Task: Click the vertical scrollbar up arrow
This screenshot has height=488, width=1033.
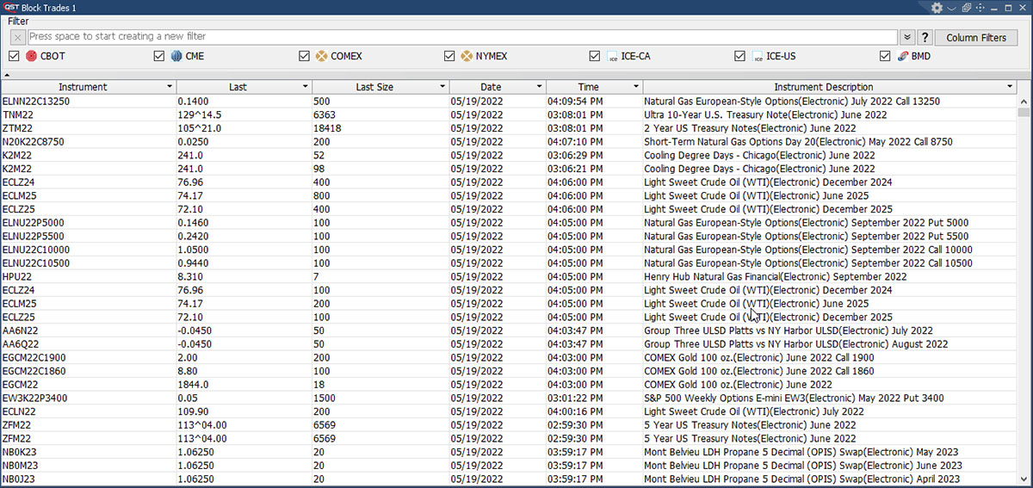Action: click(x=1024, y=100)
